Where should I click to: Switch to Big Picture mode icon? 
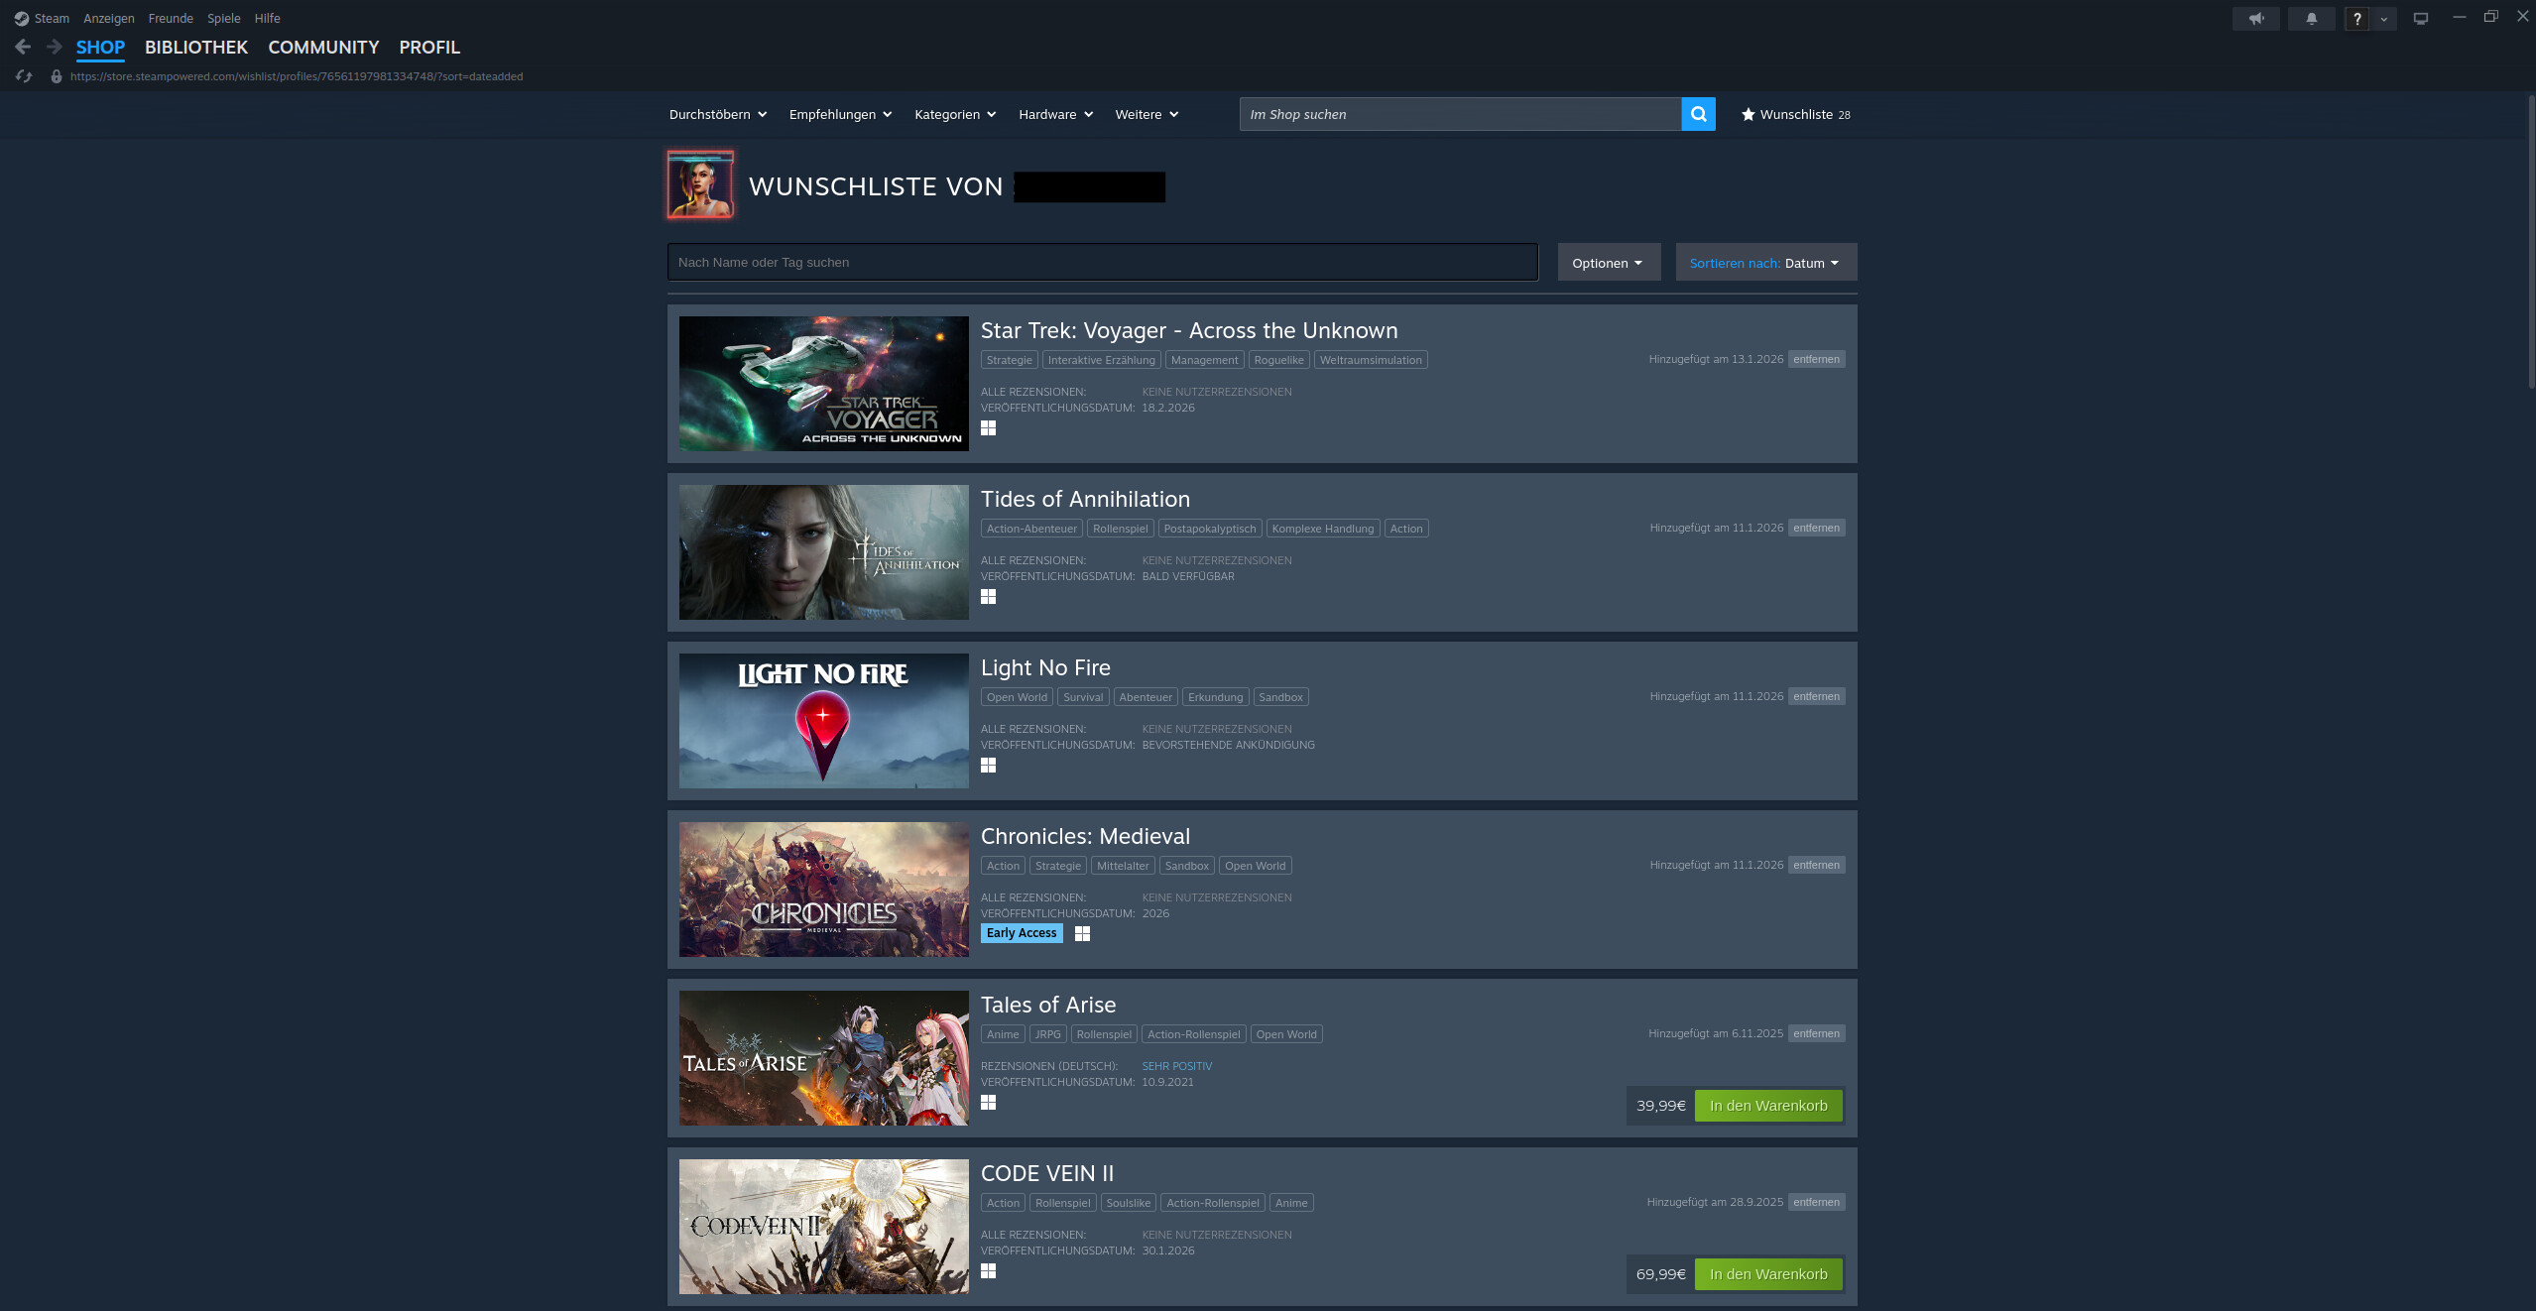coord(2420,18)
